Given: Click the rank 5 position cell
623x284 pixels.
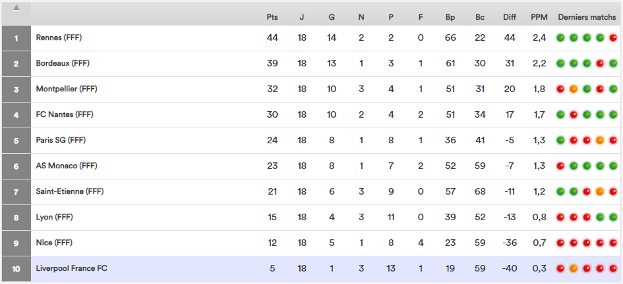Looking at the screenshot, I should [16, 140].
